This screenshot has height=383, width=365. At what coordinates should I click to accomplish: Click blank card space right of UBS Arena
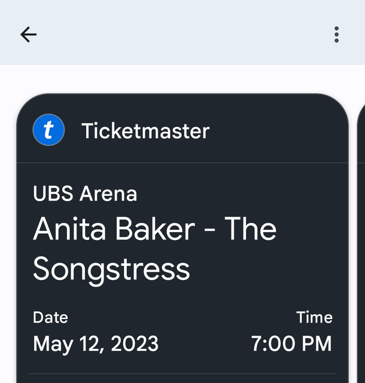(x=239, y=194)
